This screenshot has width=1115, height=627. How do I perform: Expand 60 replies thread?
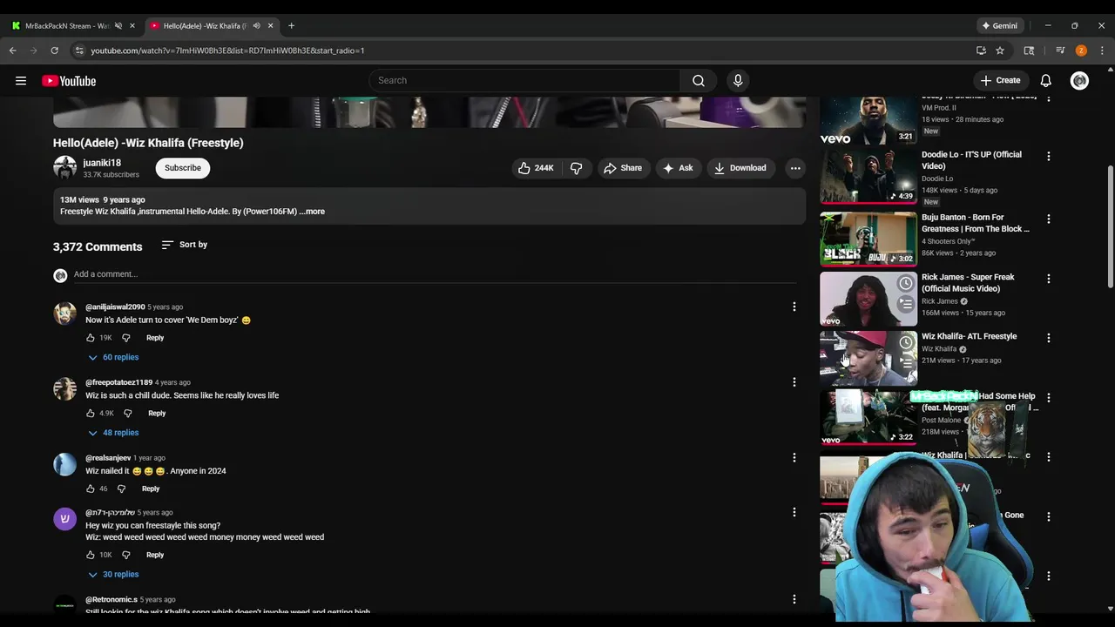tap(113, 357)
